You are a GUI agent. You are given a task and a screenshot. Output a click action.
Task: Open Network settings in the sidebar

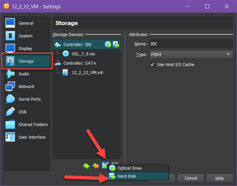coord(26,87)
